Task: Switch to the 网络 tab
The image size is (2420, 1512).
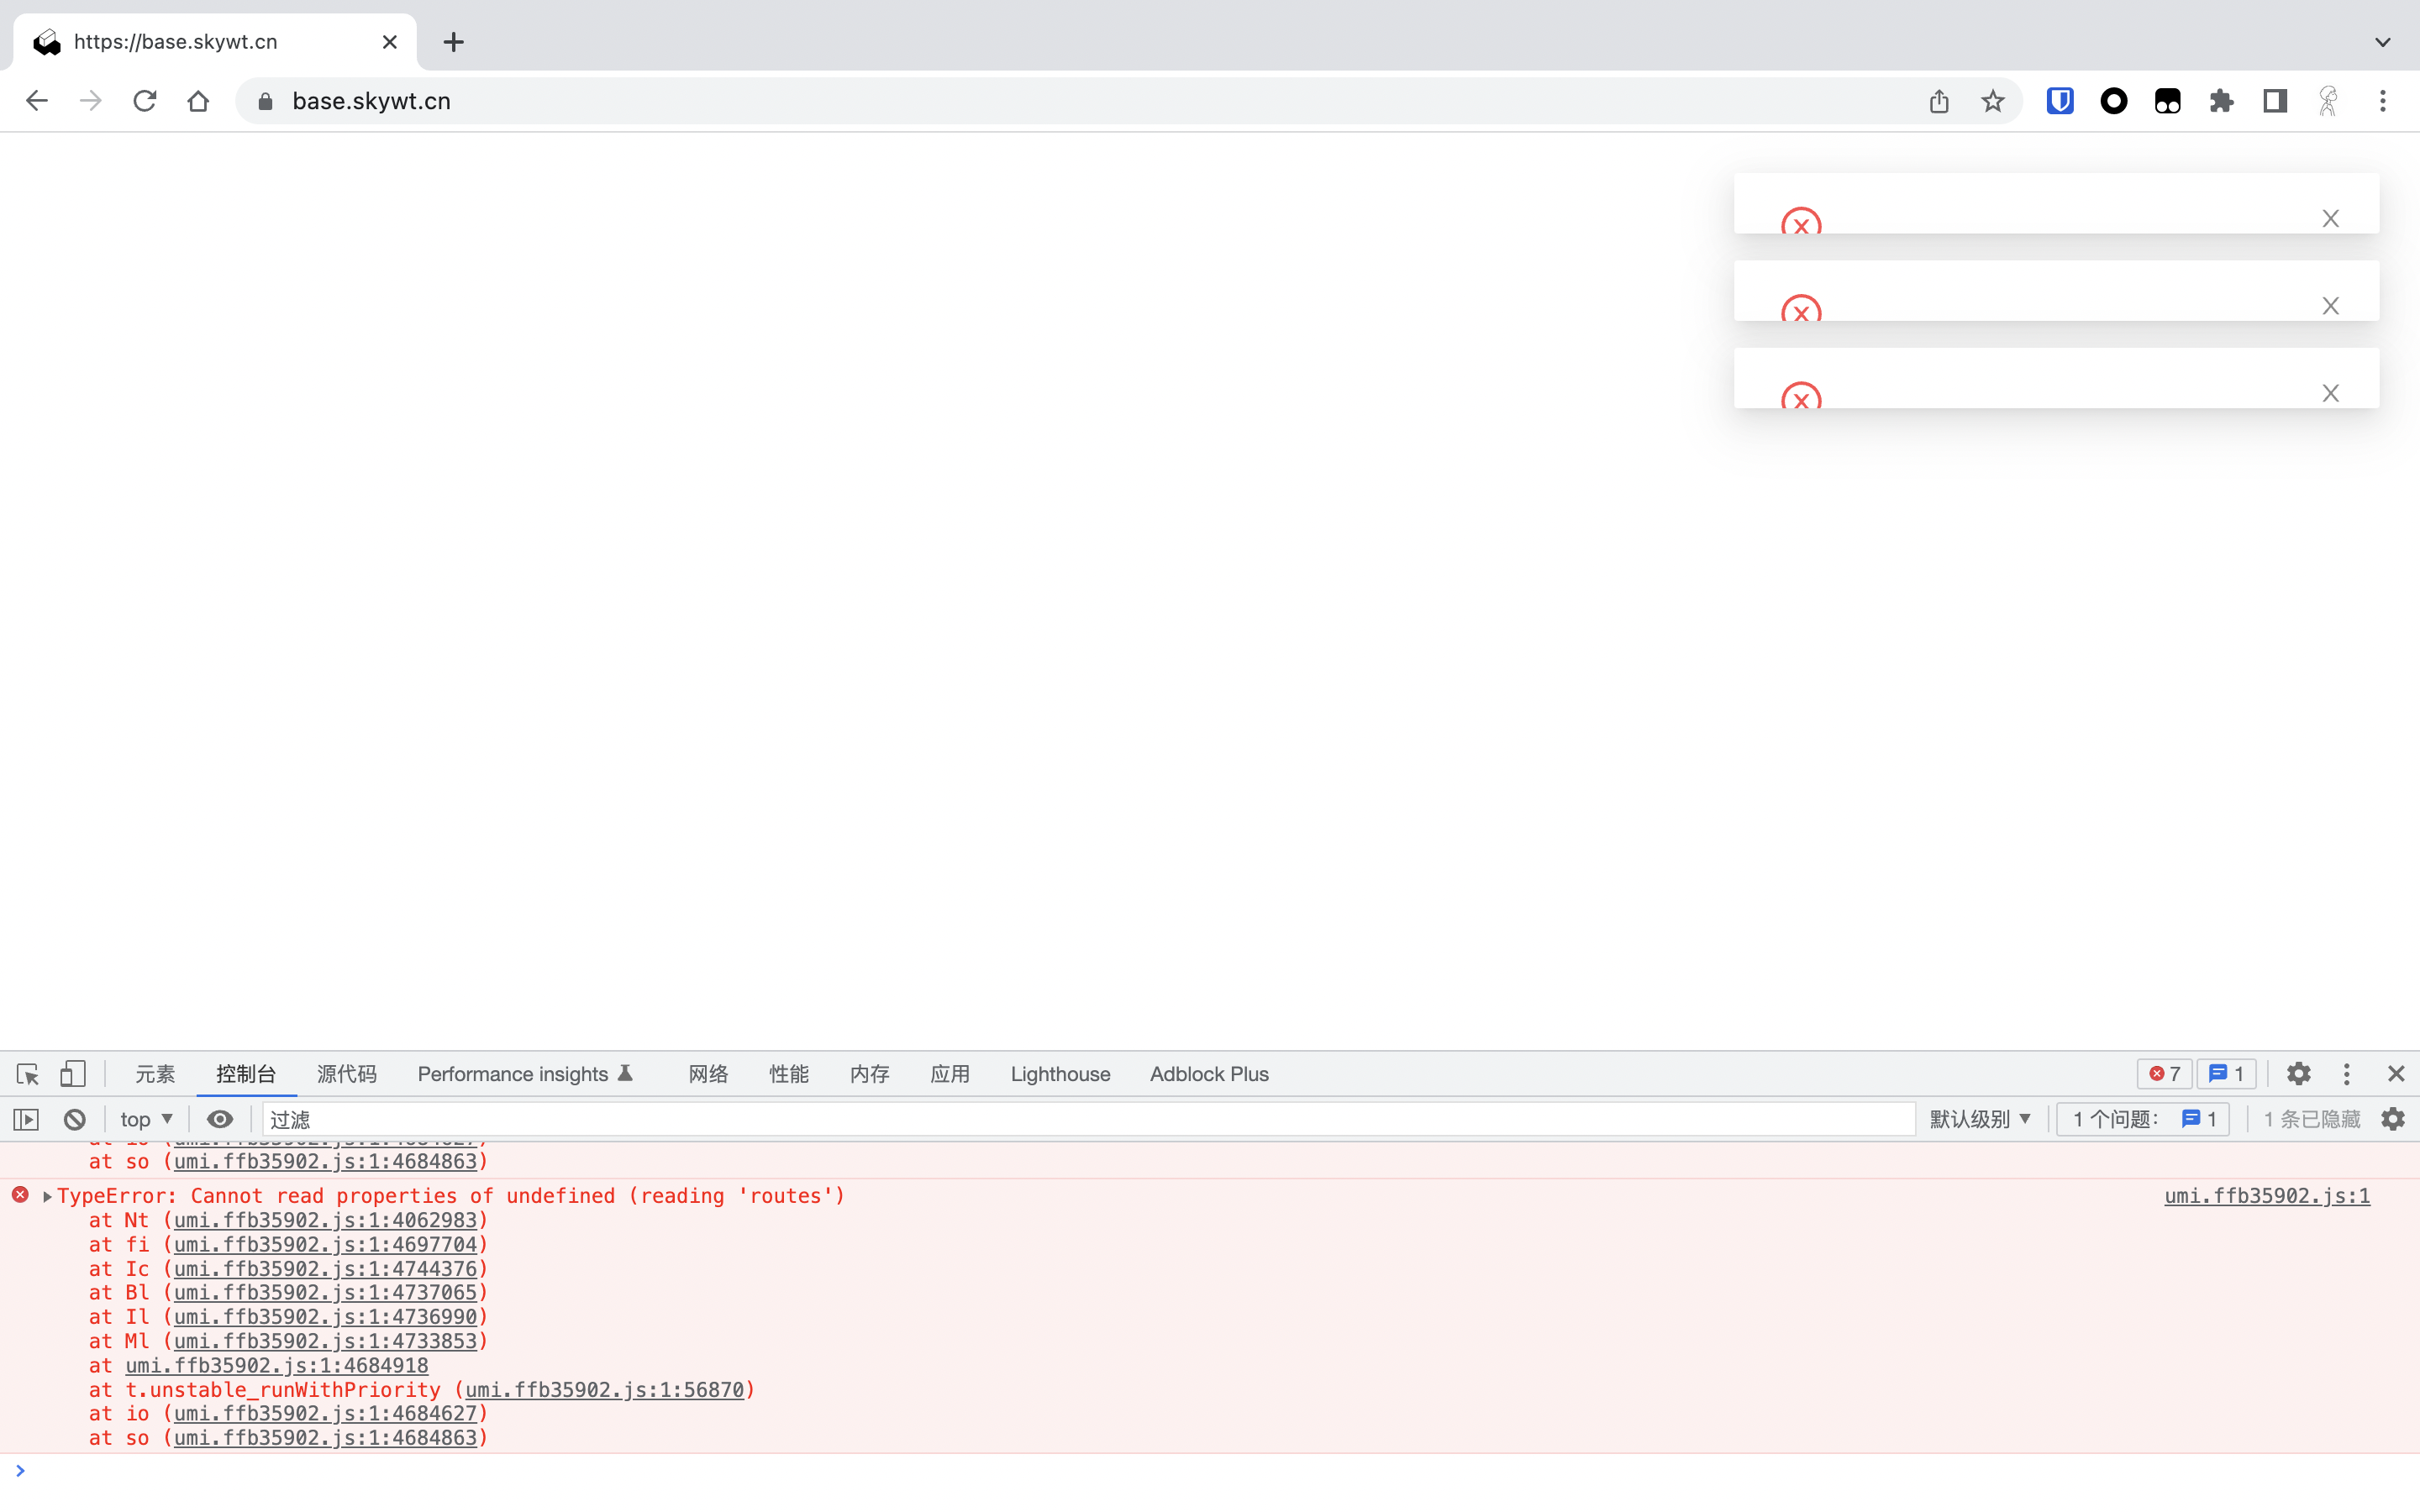Action: click(708, 1074)
